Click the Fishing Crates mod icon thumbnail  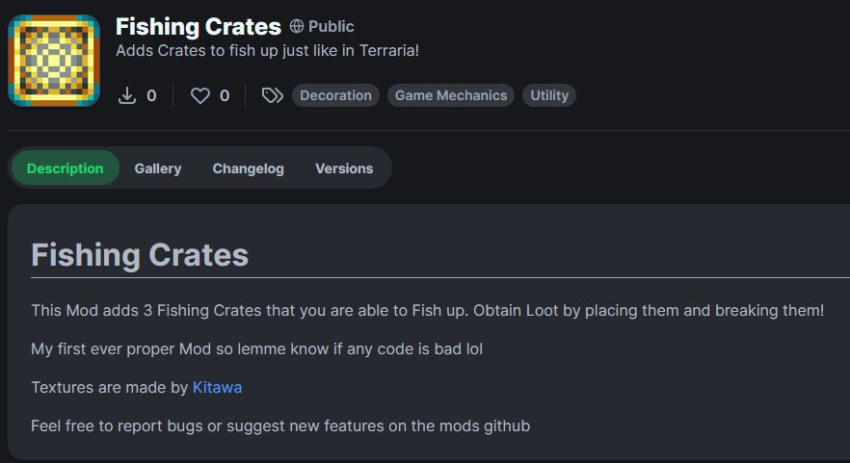(54, 61)
